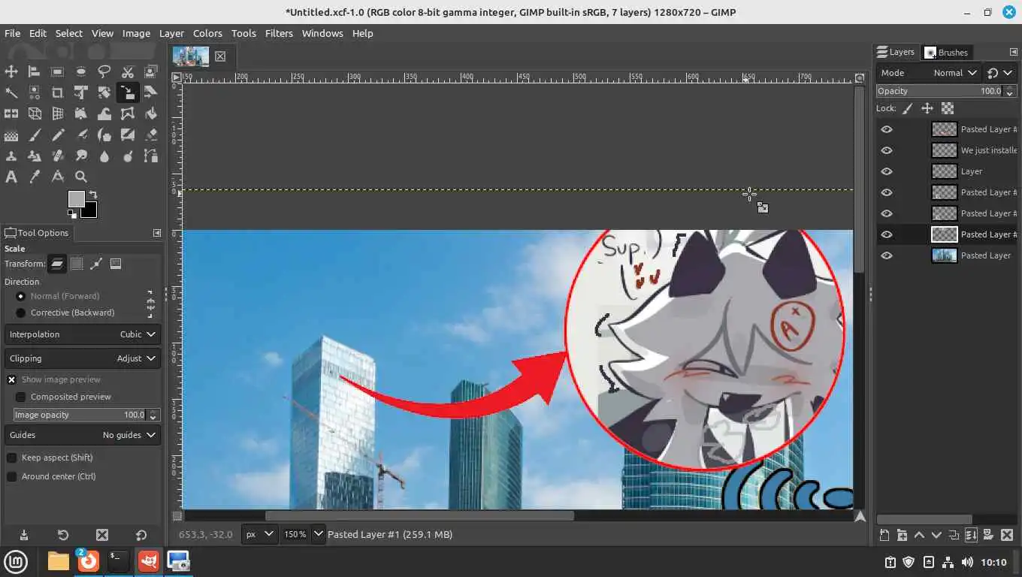Select the Text tool

click(x=11, y=177)
